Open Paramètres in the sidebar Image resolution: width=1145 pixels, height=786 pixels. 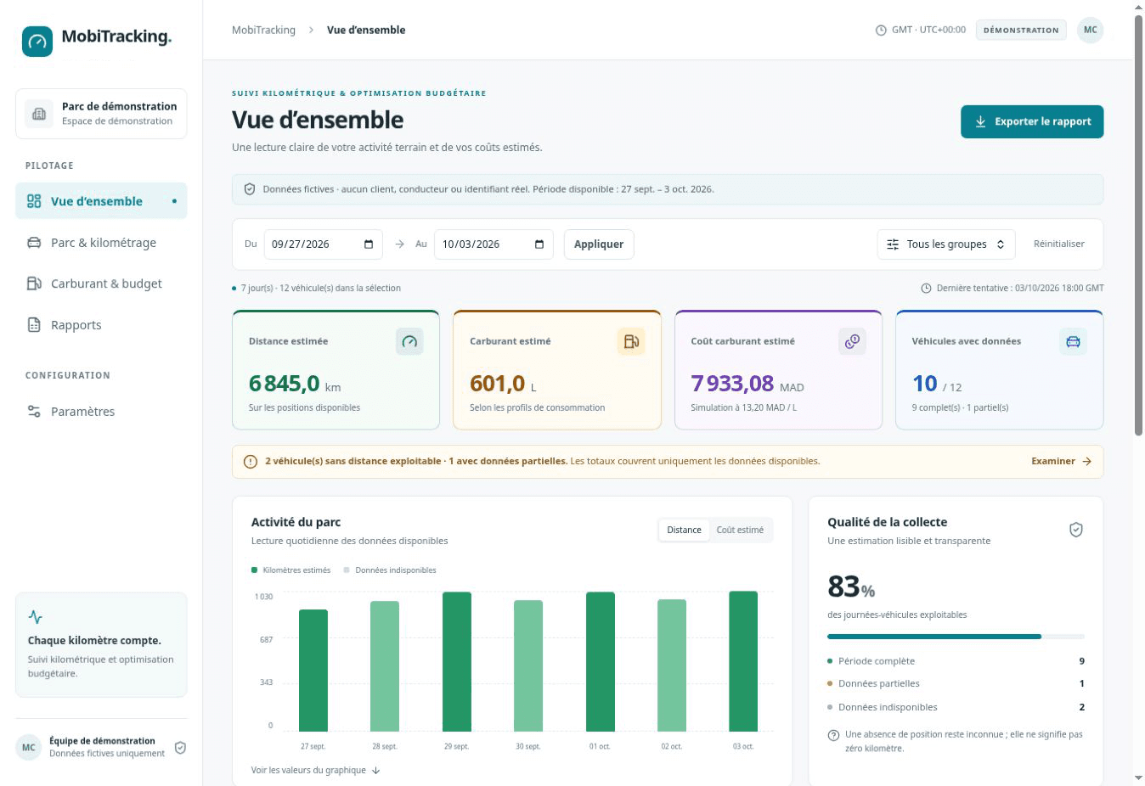(101, 412)
